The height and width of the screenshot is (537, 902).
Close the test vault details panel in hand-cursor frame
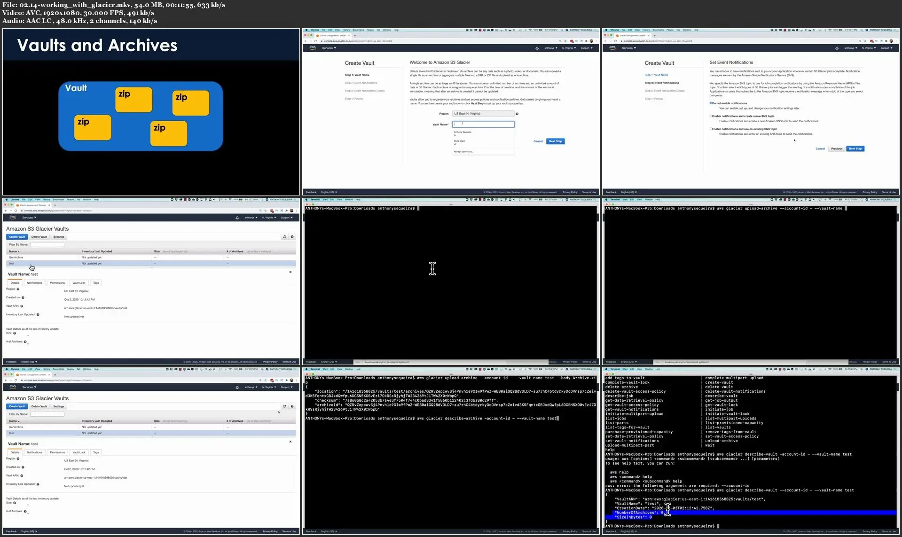290,272
